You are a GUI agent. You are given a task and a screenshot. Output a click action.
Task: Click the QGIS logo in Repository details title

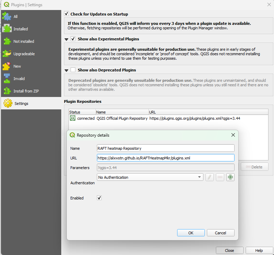tap(72, 135)
